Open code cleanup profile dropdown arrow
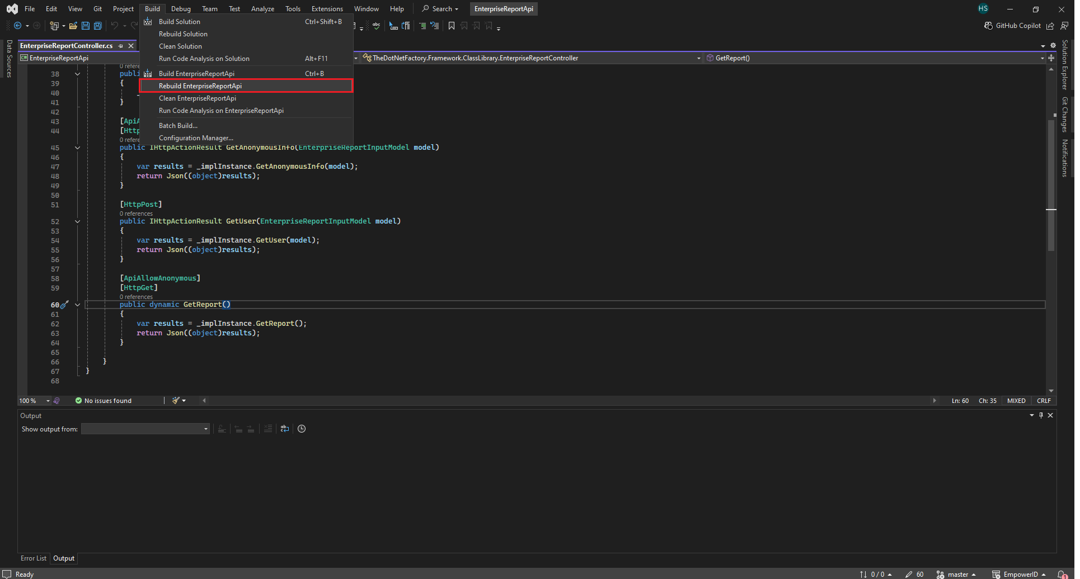Image resolution: width=1080 pixels, height=579 pixels. [x=184, y=400]
